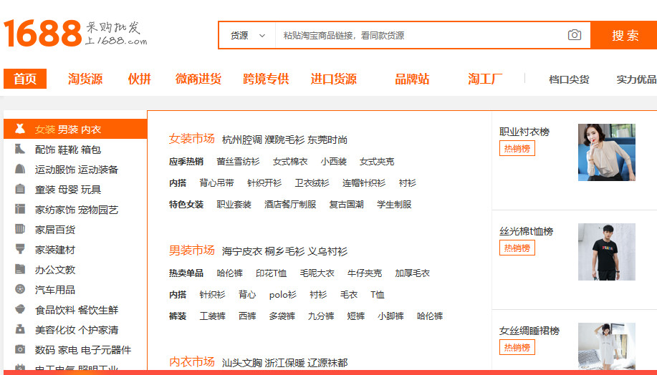Screen dimensions: 657x375
Task: Click the camera icon beside 数码 家电
Action: (19, 349)
